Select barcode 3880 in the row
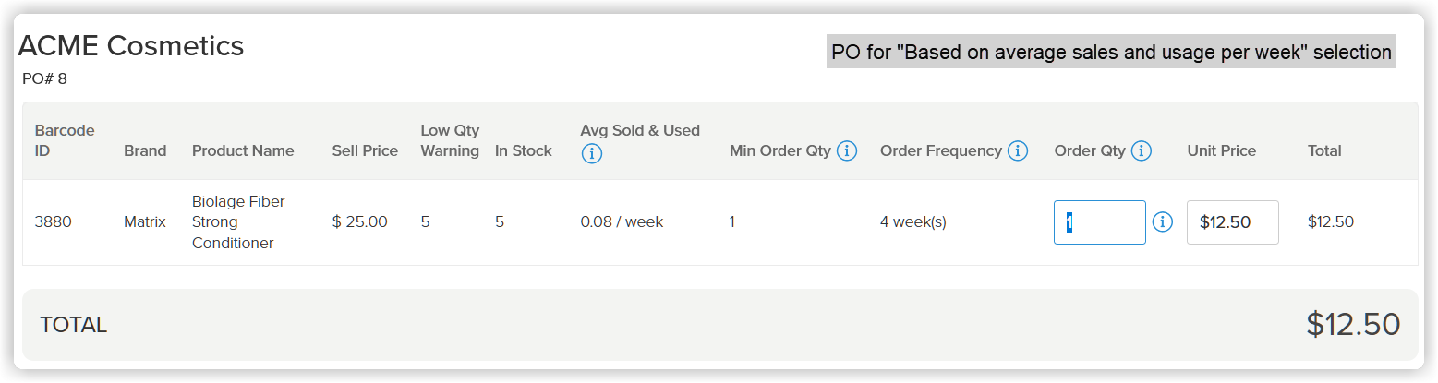This screenshot has height=383, width=1438. point(53,222)
